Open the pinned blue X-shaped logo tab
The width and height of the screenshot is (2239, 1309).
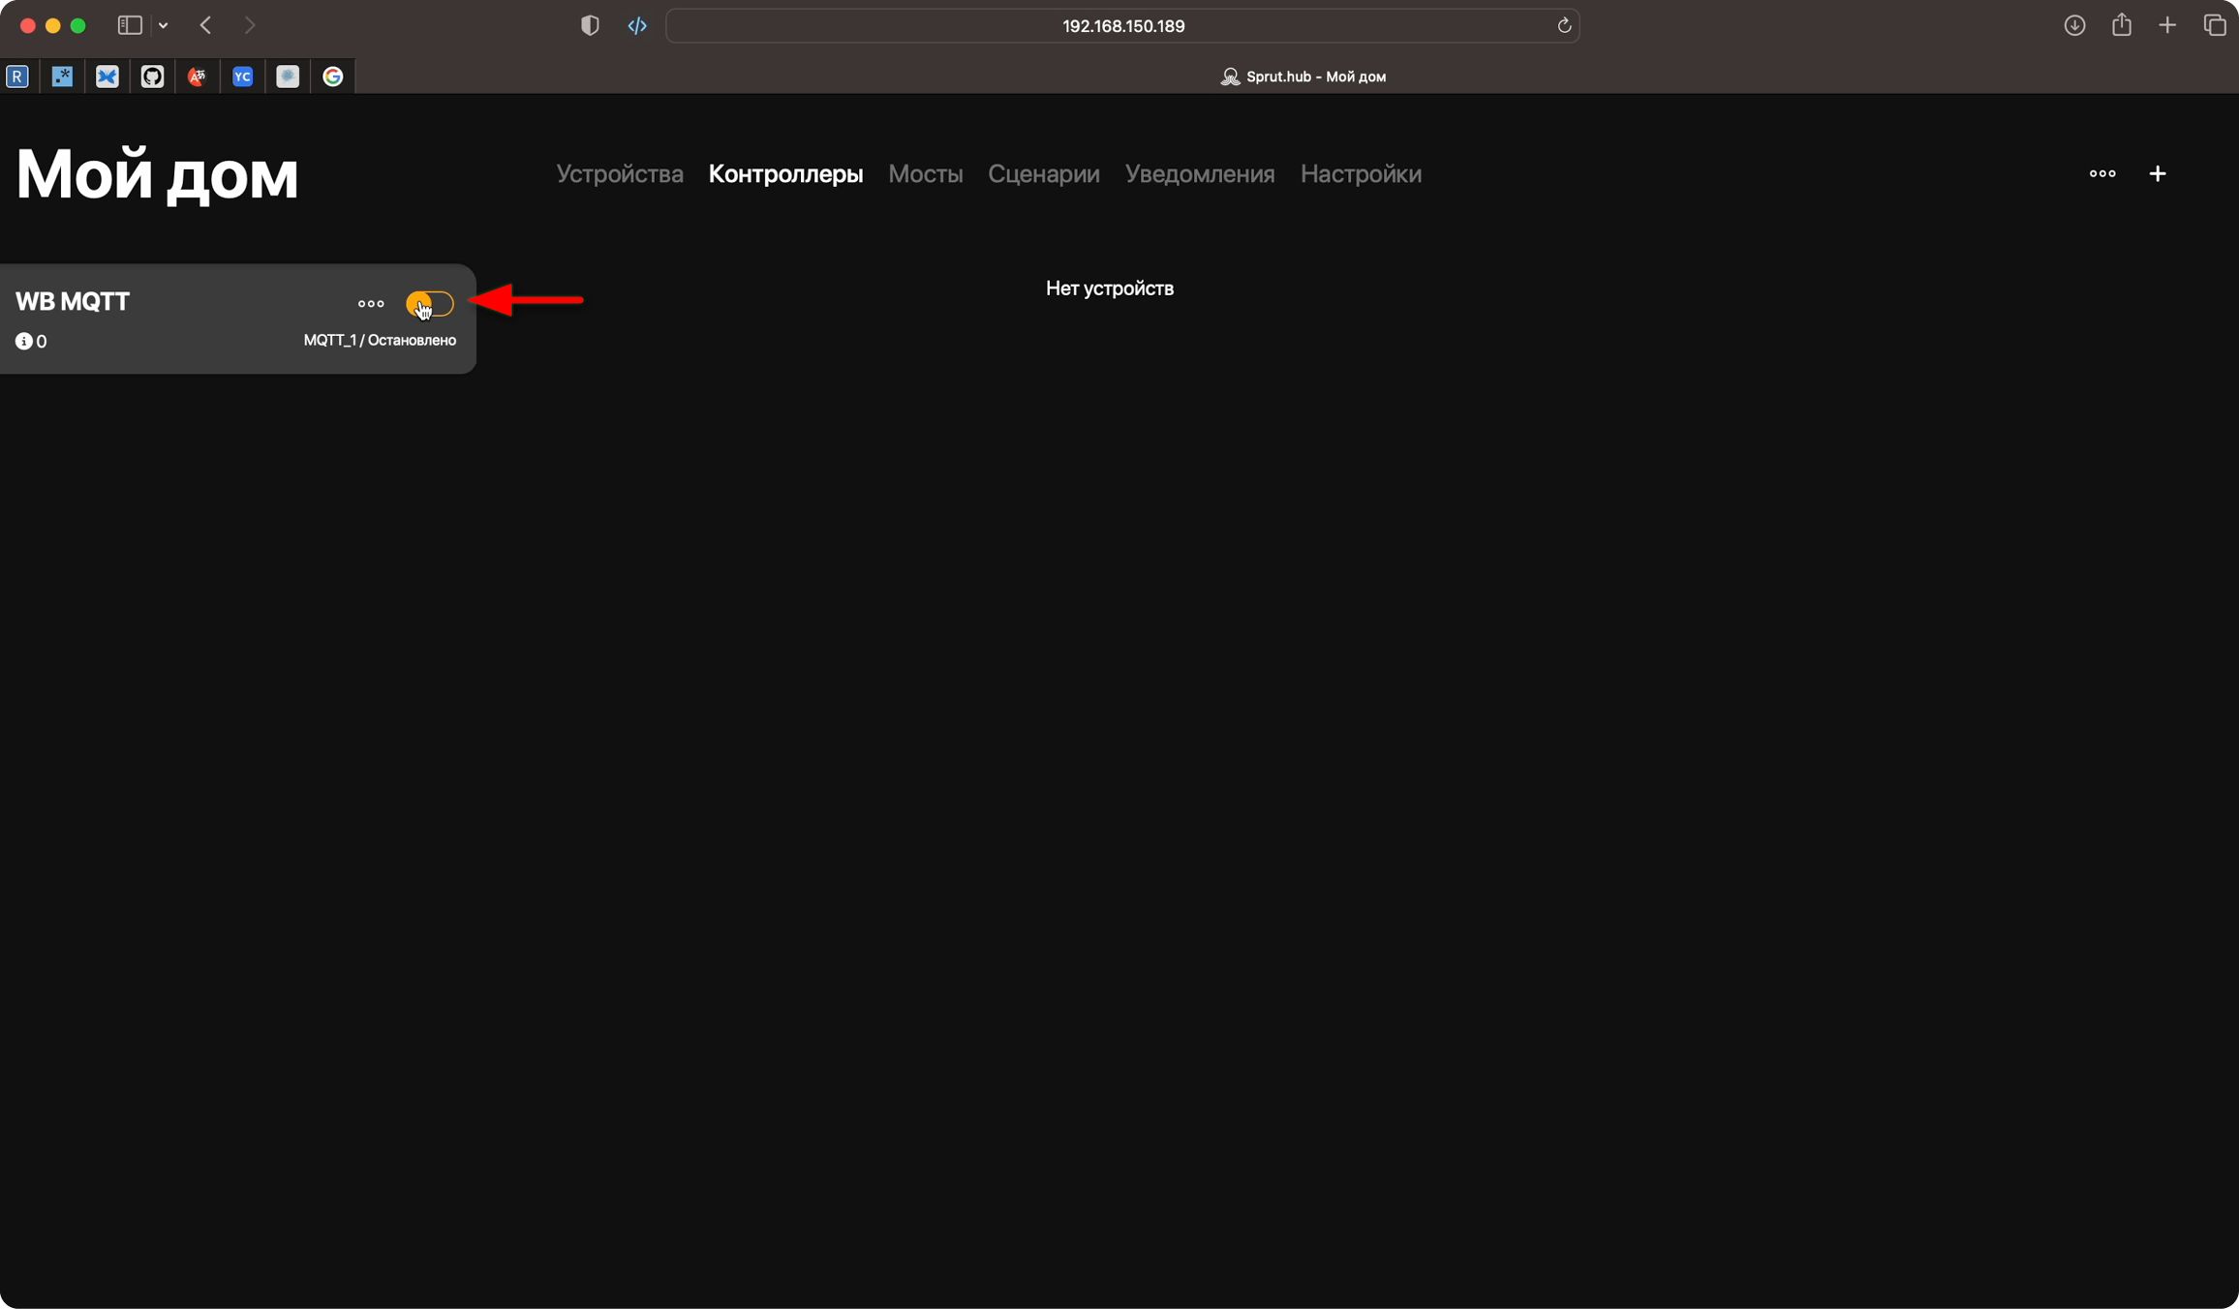click(107, 76)
